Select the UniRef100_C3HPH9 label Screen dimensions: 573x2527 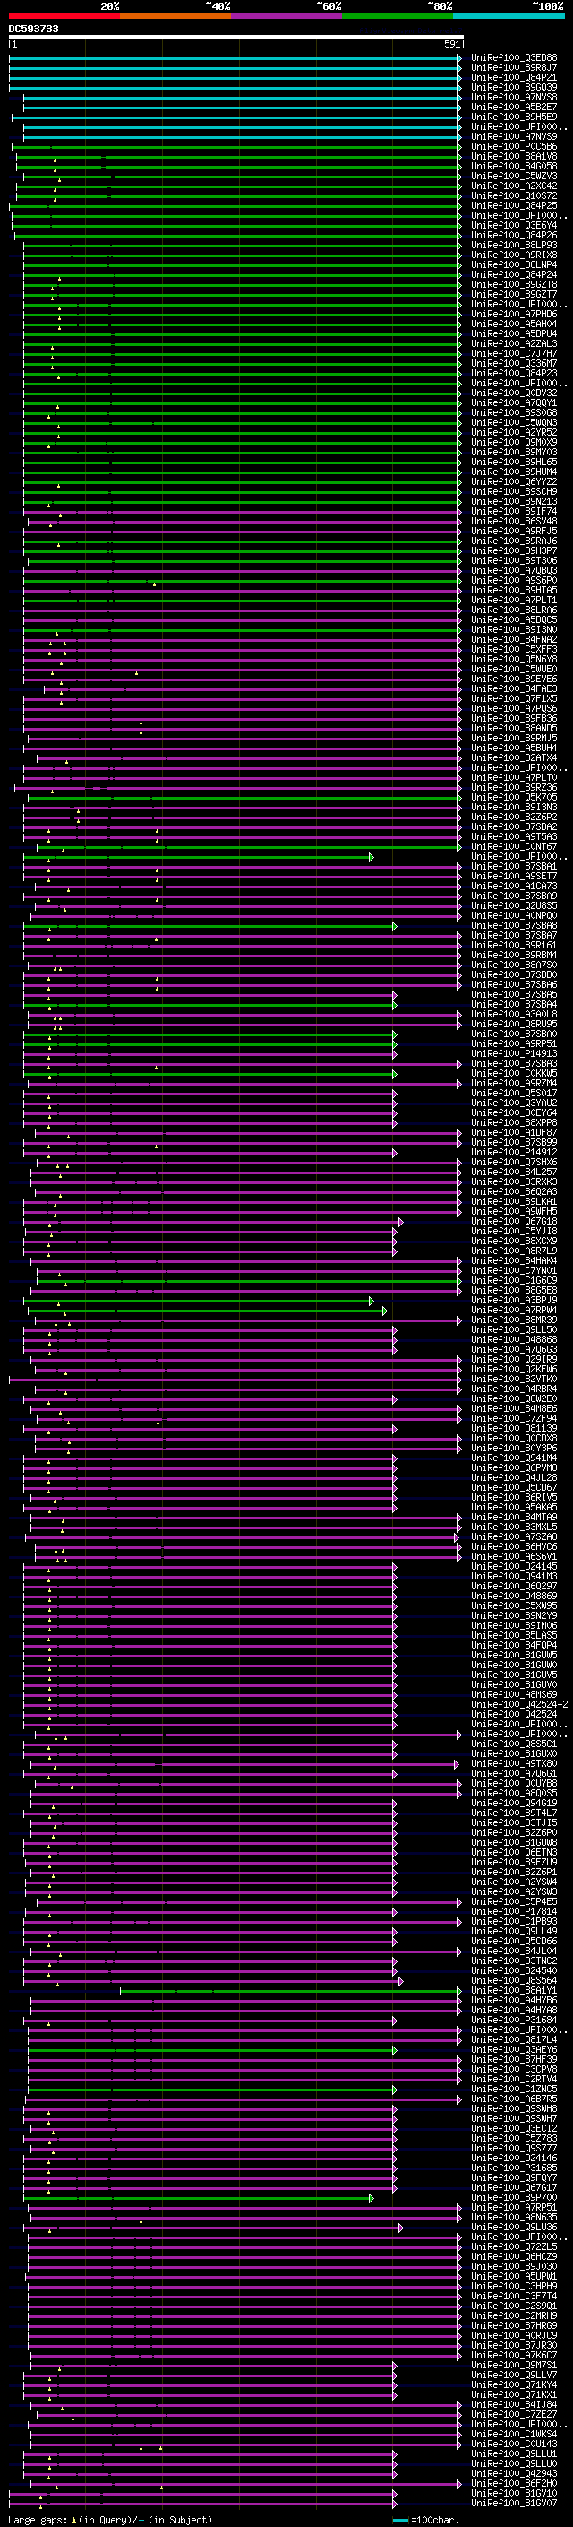(514, 2287)
